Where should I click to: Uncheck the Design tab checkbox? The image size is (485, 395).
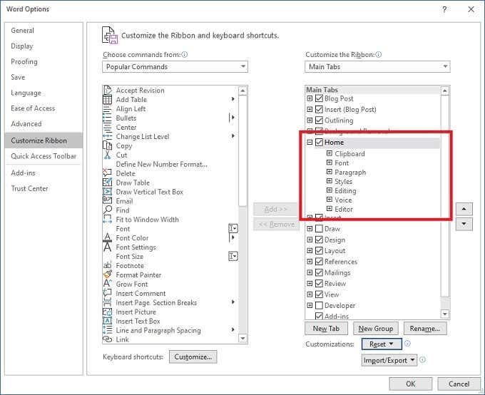319,240
